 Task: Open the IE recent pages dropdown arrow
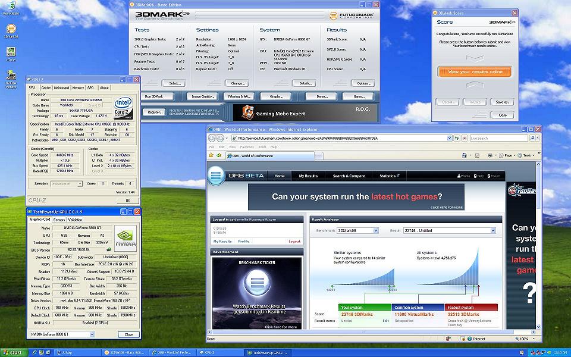coord(227,138)
